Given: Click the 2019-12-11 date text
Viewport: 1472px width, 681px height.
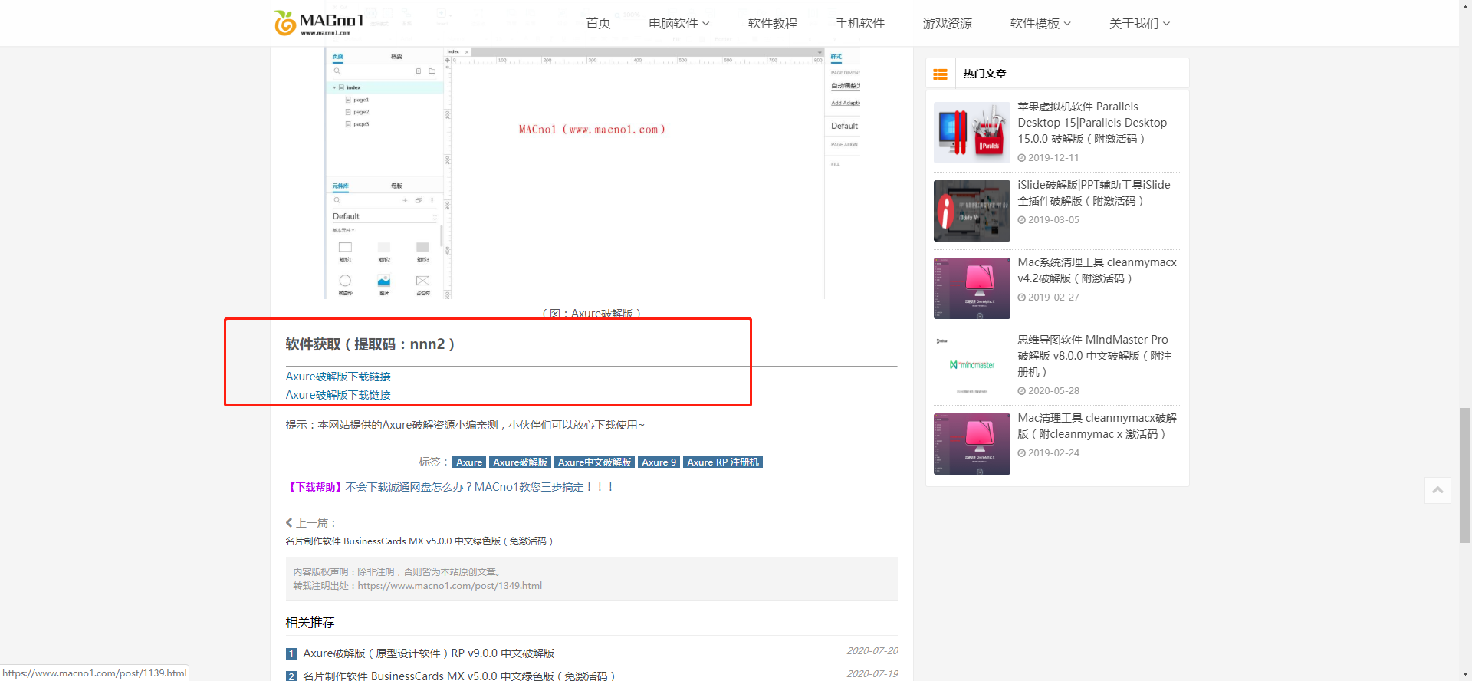Looking at the screenshot, I should (1053, 158).
